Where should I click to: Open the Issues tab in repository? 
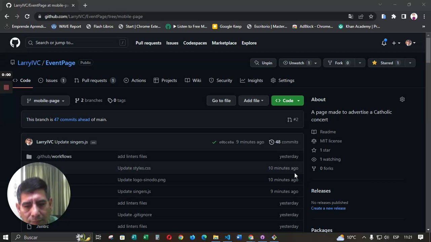[52, 80]
